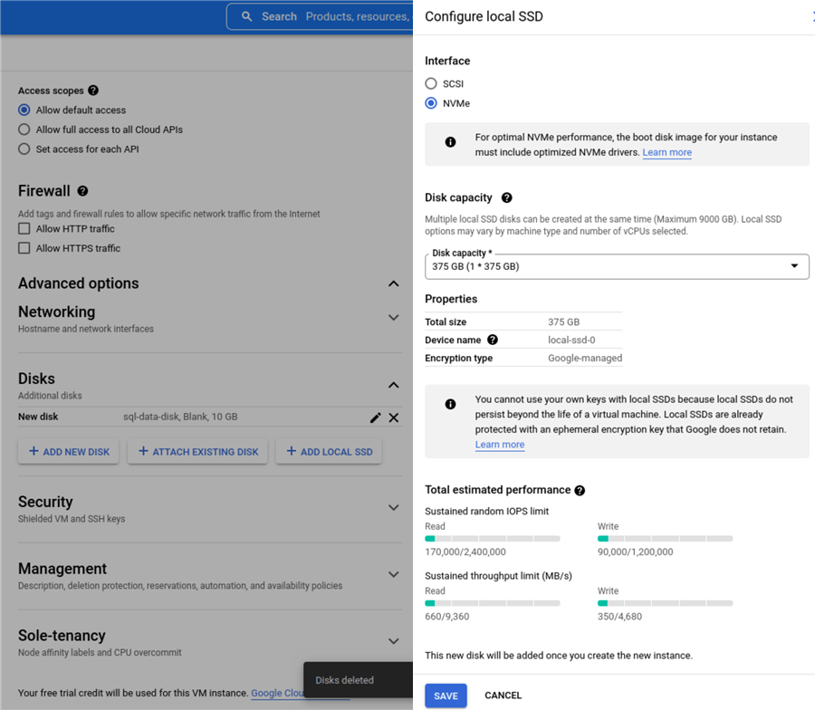
Task: Click the throughput Read performance bar
Action: click(x=493, y=603)
